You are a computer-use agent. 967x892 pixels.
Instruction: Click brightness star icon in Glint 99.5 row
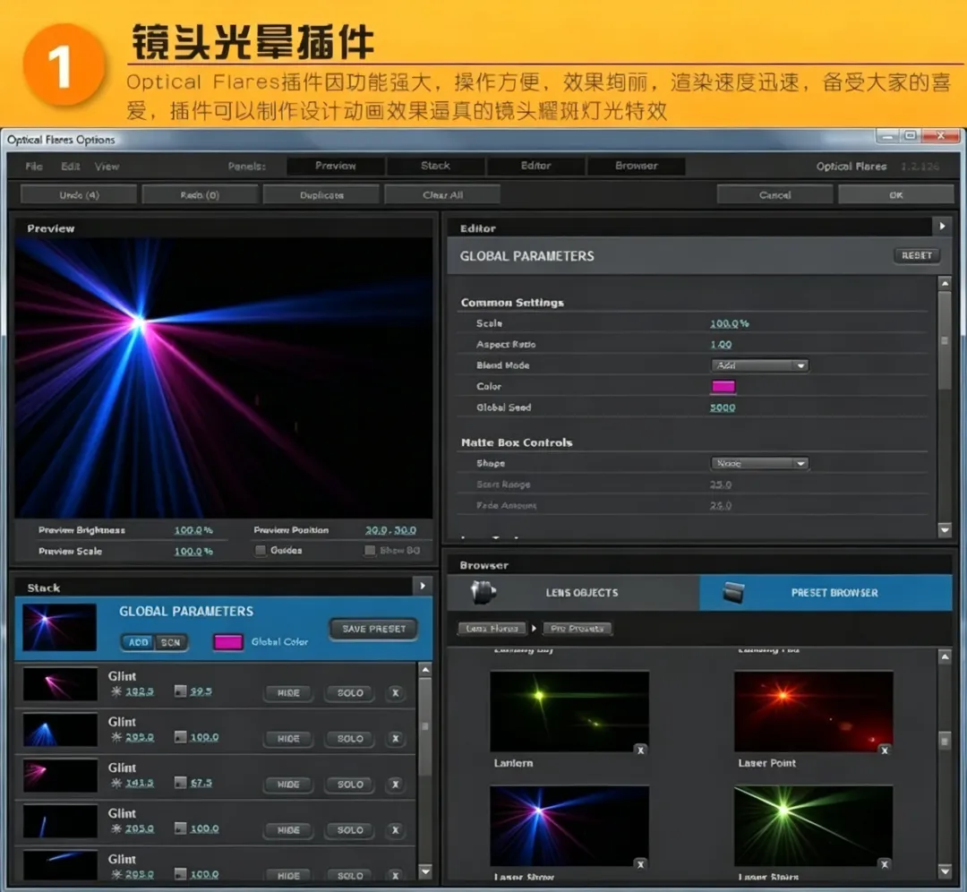116,690
